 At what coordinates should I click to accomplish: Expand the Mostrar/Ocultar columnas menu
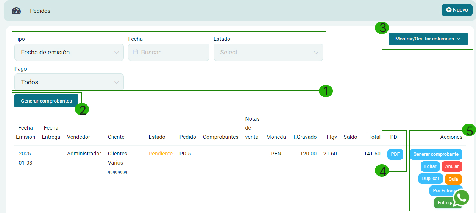(428, 39)
